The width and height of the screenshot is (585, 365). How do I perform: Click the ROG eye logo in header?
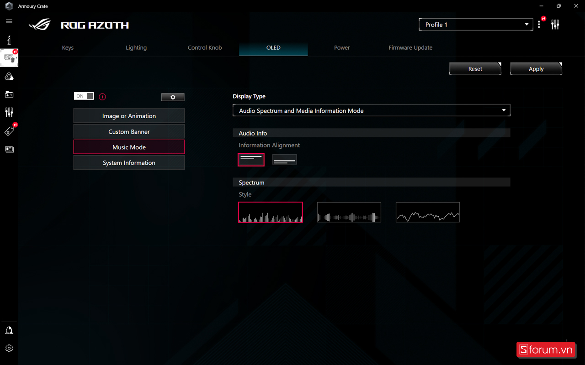point(40,25)
